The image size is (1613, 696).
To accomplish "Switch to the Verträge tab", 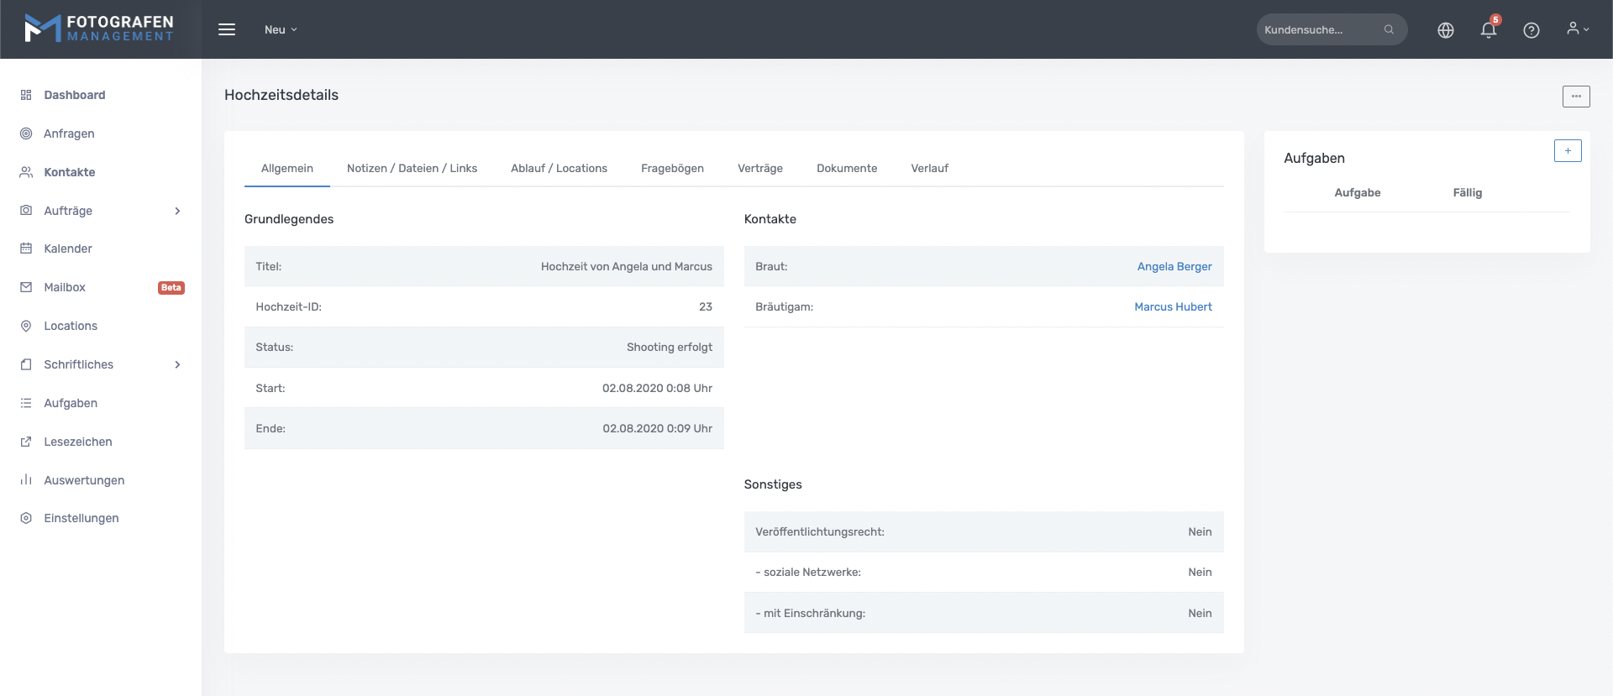I will pos(759,168).
